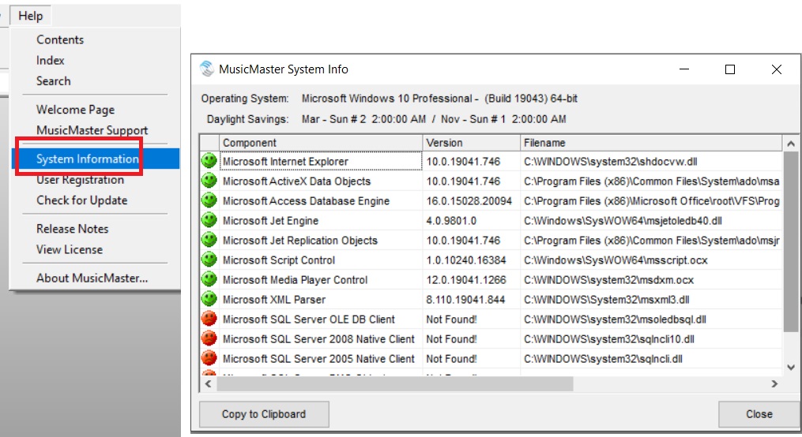Screen dimensions: 802x437
Task: Select Microsoft SQL Server OLE DB Client row
Action: [x=491, y=319]
